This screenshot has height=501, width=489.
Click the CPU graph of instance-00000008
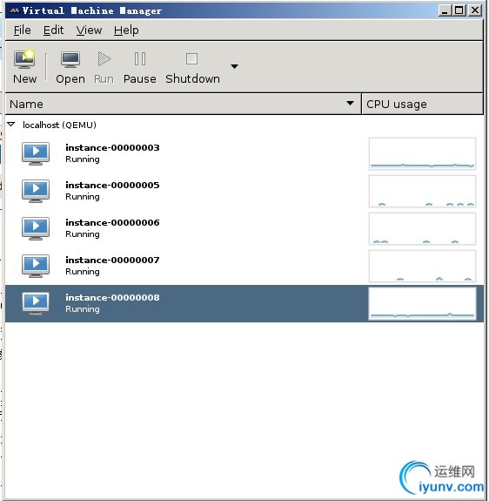coord(422,303)
